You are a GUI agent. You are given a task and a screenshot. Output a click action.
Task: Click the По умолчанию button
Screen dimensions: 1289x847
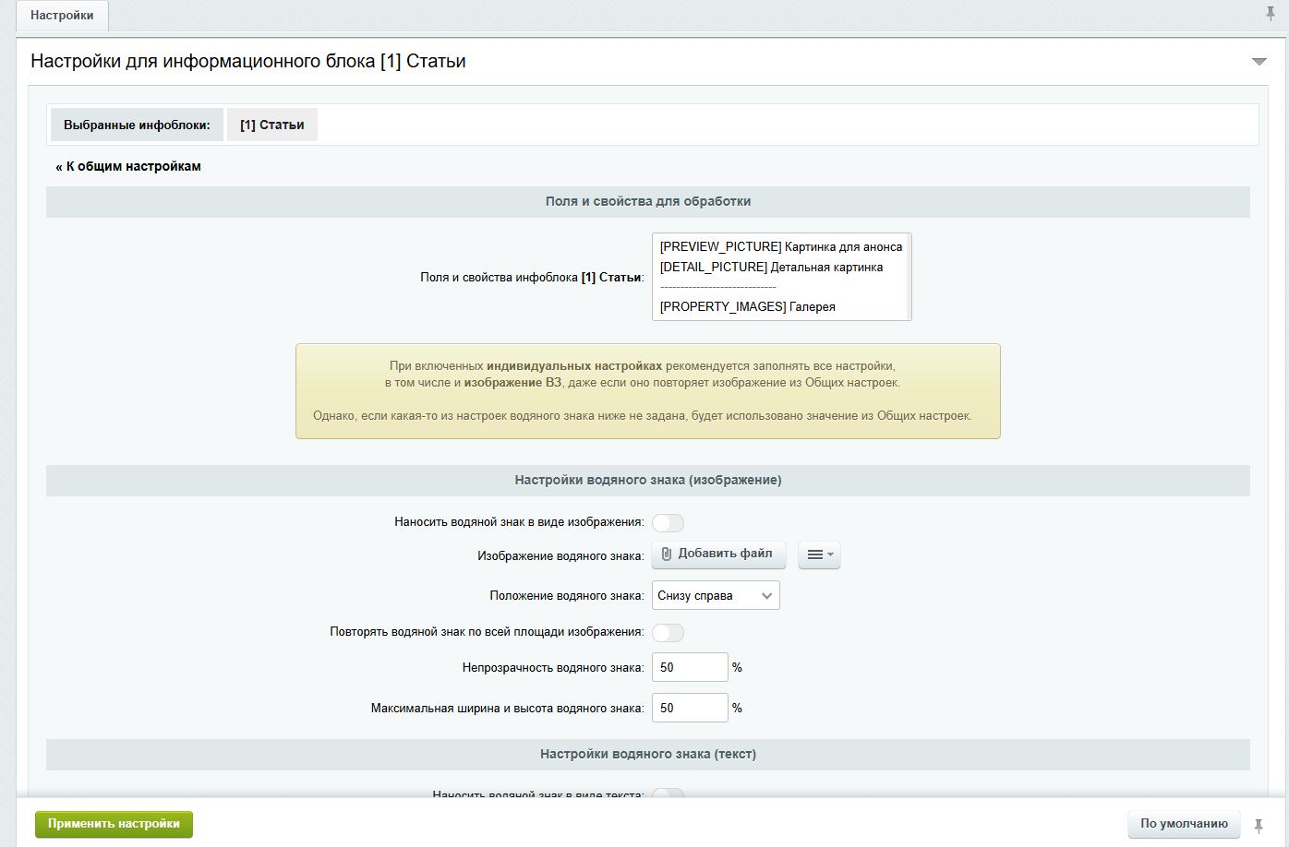coord(1184,824)
